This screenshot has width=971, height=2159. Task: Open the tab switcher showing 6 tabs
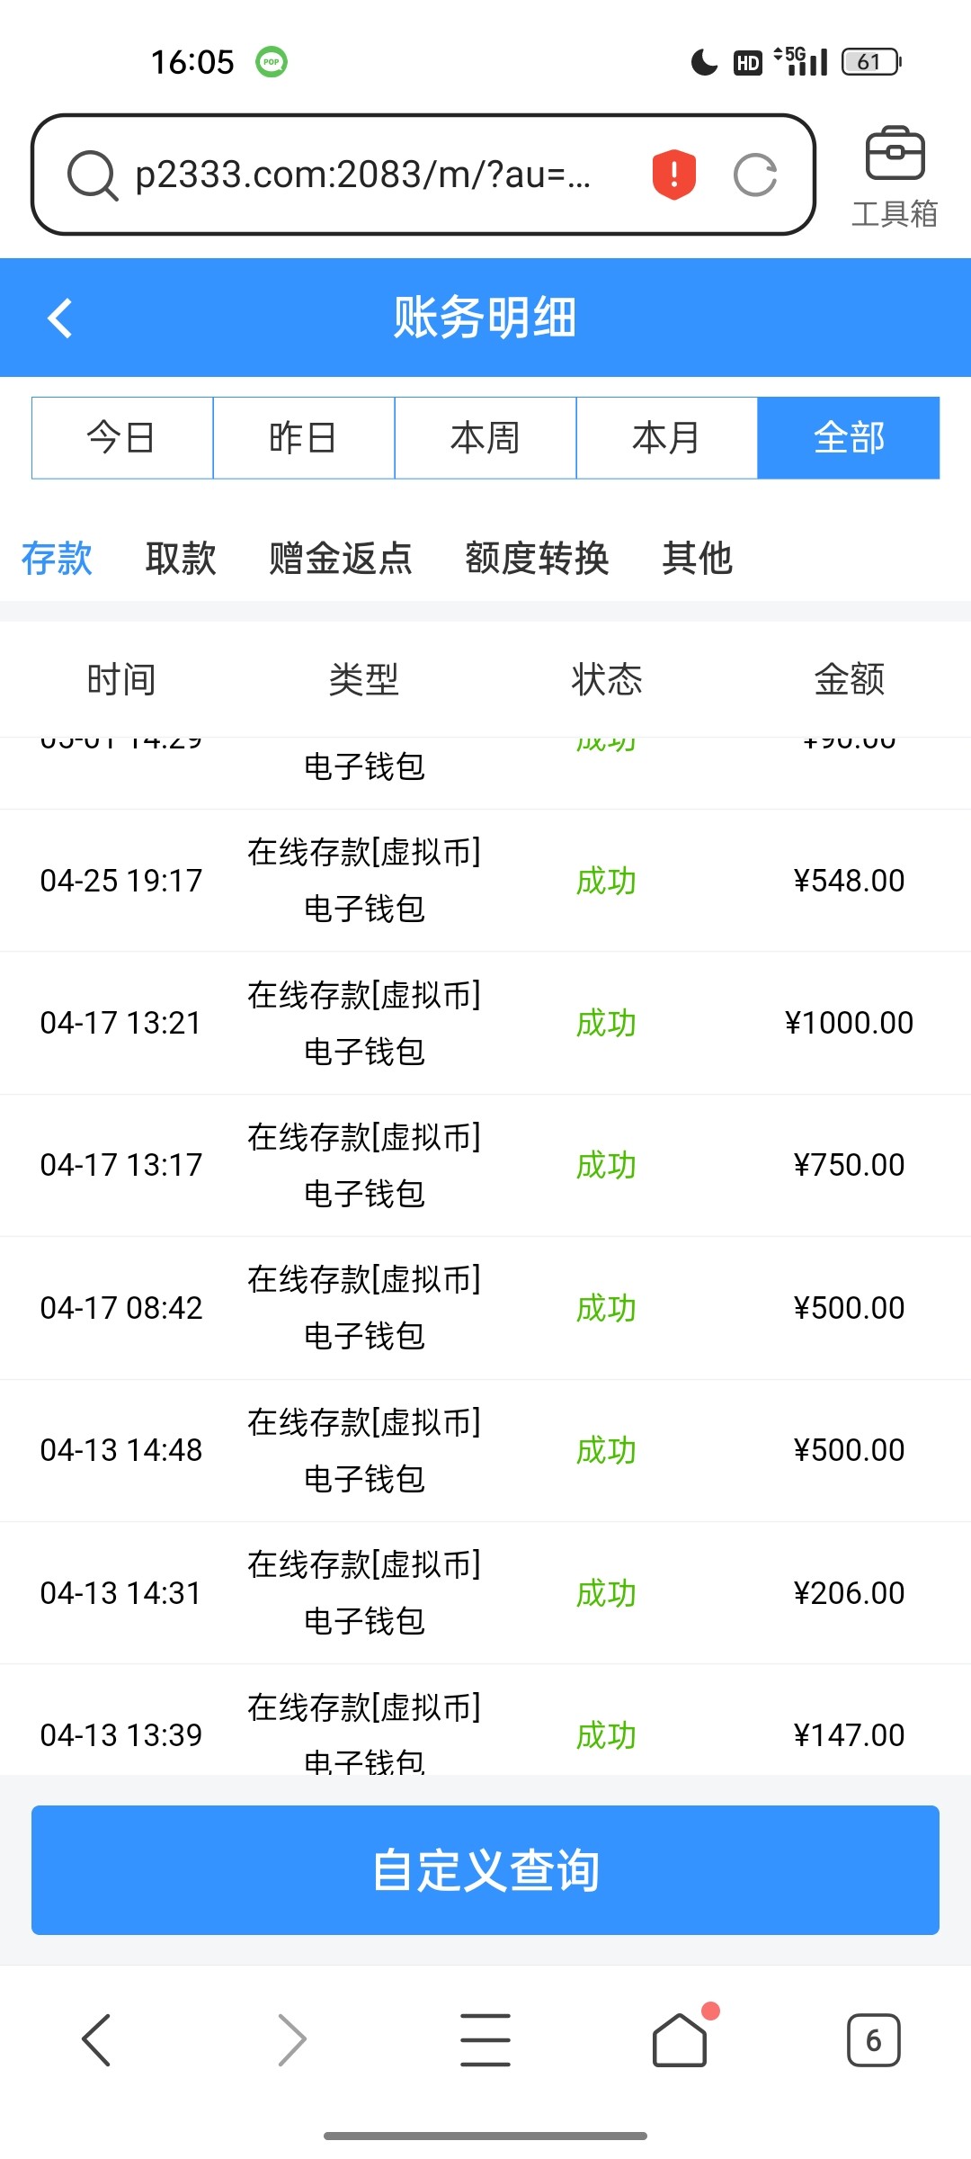click(x=873, y=2039)
